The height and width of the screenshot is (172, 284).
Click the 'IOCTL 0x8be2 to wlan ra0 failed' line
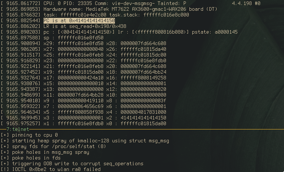56,169
